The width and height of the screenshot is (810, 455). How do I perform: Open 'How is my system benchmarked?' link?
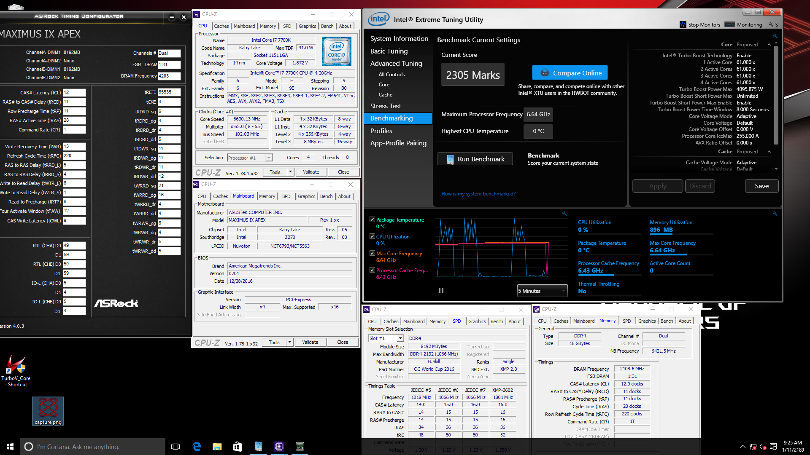[478, 194]
